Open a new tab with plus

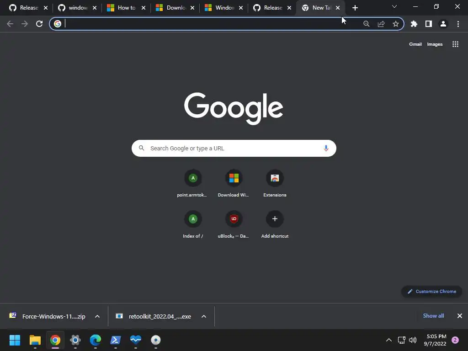click(x=355, y=8)
